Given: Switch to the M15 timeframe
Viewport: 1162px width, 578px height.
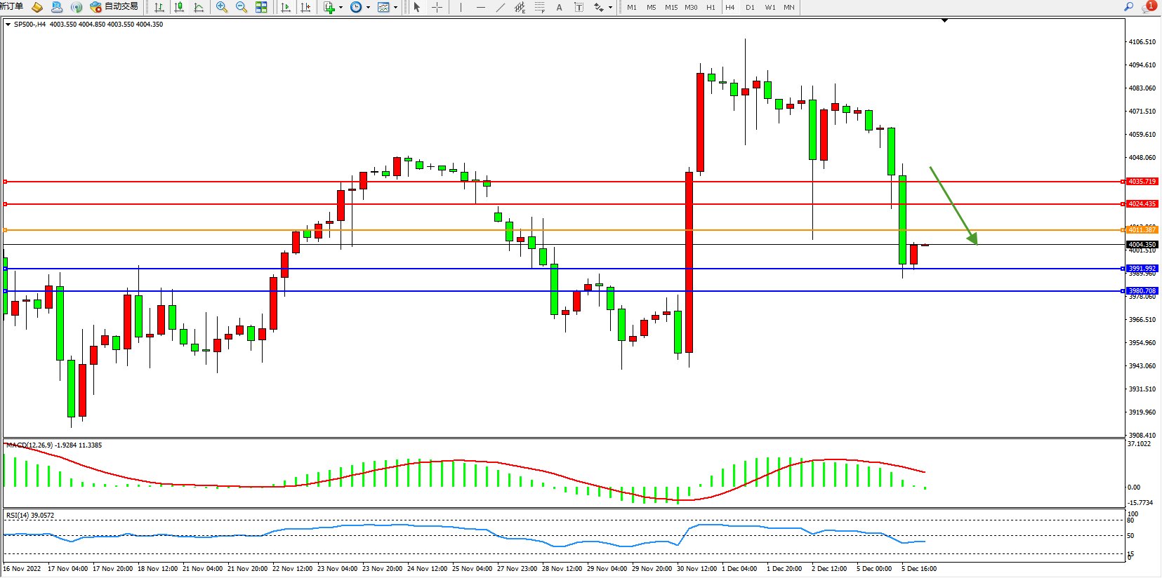Looking at the screenshot, I should tap(671, 7).
